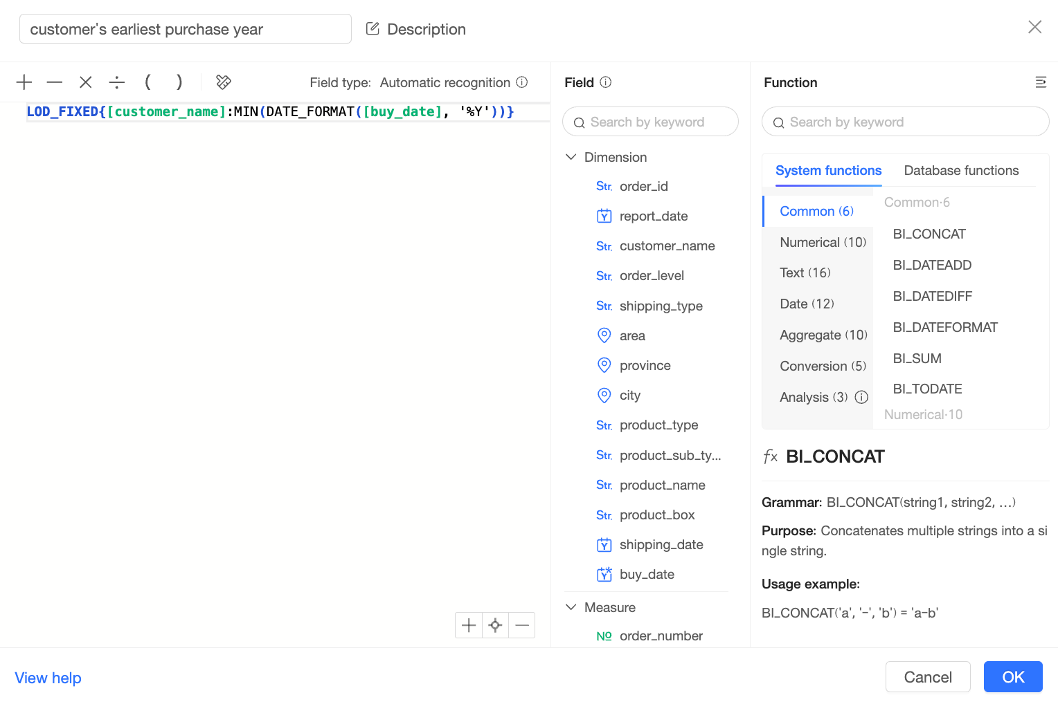Click the info icon beside Analysis category
Viewport: 1058px width, 704px height.
(861, 397)
